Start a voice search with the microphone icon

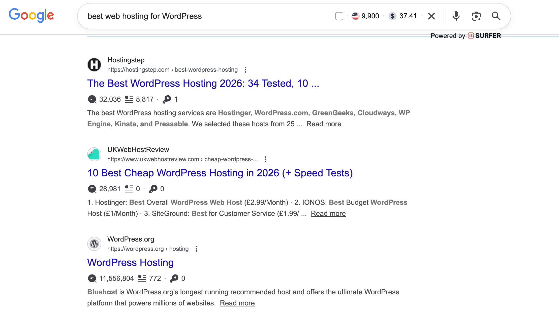[456, 16]
